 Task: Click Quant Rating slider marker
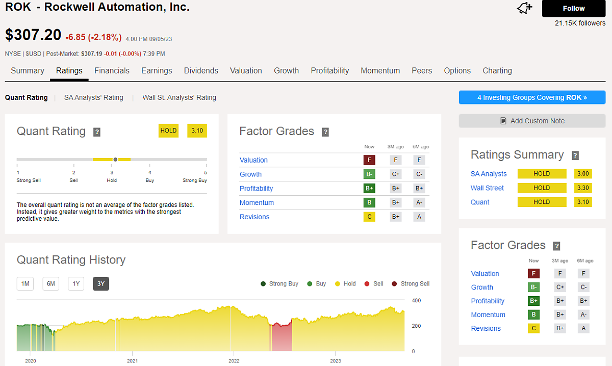point(115,159)
